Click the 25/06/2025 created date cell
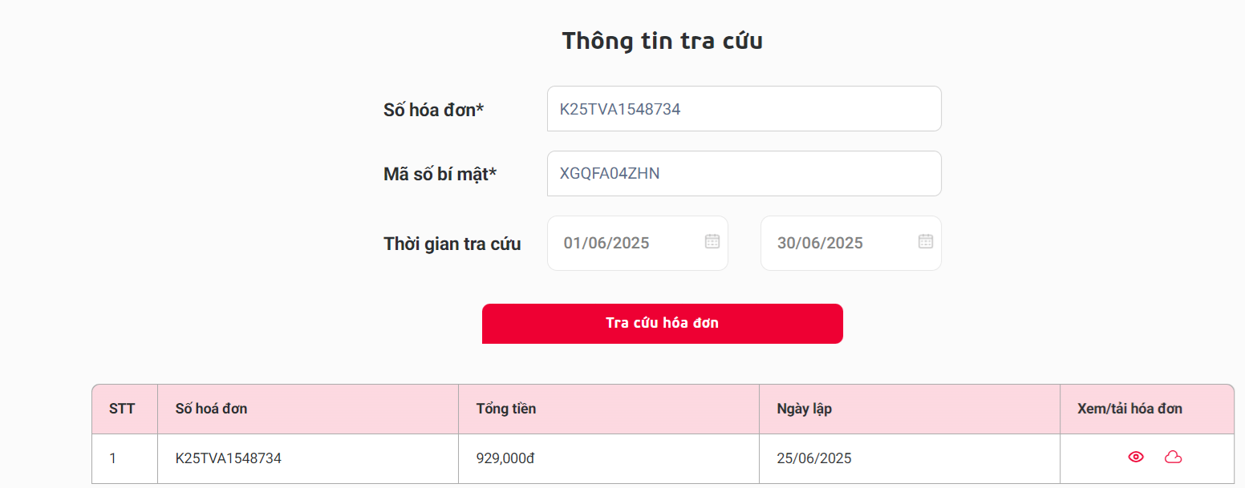 pyautogui.click(x=814, y=458)
